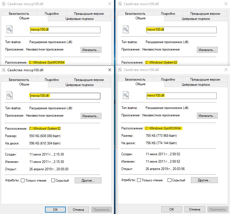Screen dimensions: 230x214
Task: Click title bar icon of msvcp100.dll SysWOW64 window
Action: coord(4,4)
